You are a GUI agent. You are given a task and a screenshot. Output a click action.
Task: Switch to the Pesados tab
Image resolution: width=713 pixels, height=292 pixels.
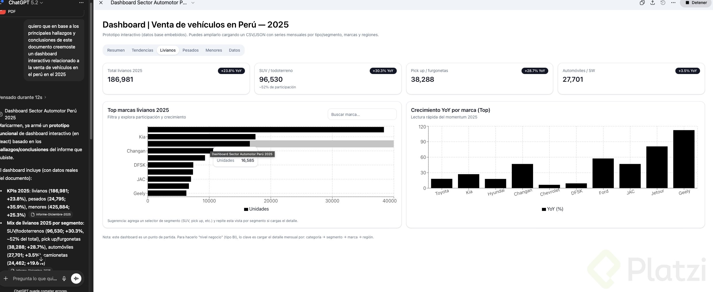pyautogui.click(x=190, y=50)
